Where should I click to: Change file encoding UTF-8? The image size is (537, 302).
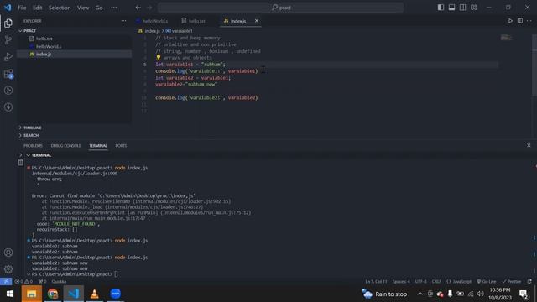point(421,282)
